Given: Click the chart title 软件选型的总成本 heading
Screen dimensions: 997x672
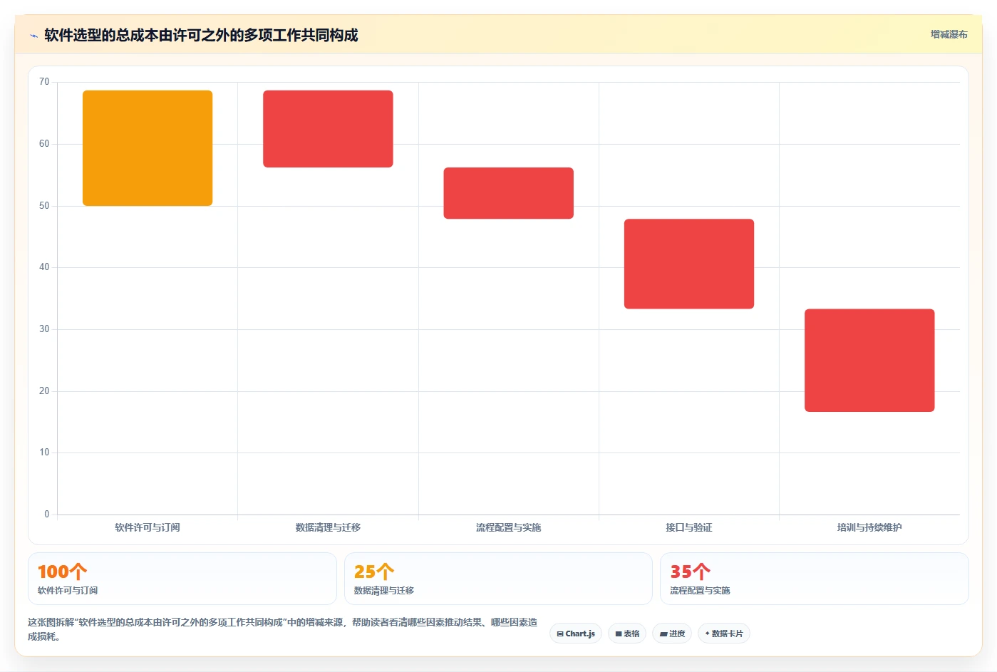Looking at the screenshot, I should point(201,35).
